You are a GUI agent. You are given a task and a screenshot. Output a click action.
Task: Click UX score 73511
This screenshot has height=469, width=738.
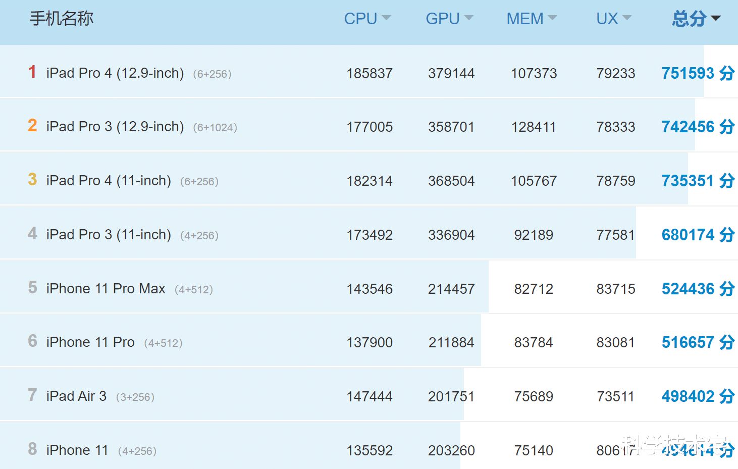pyautogui.click(x=616, y=397)
